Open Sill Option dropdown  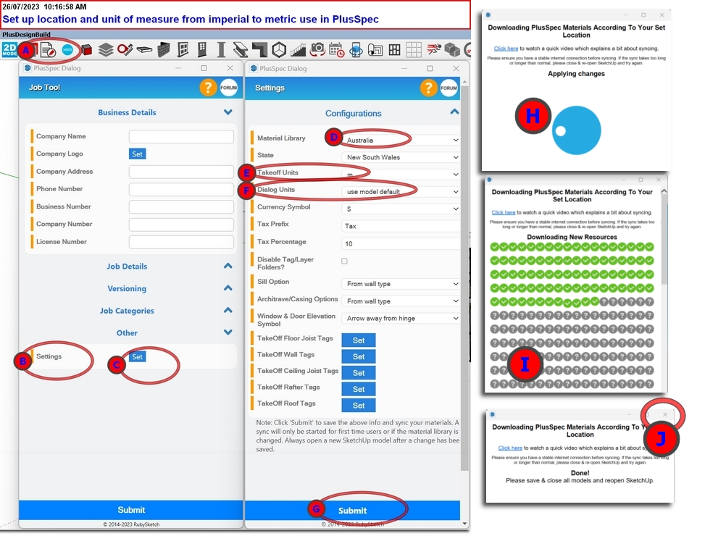coord(401,284)
